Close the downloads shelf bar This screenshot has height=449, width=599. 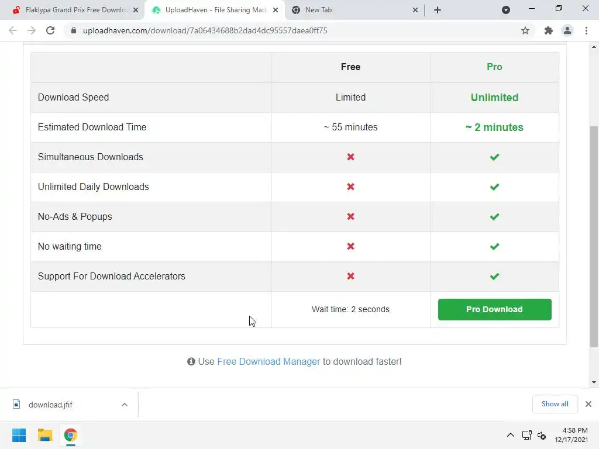[588, 404]
